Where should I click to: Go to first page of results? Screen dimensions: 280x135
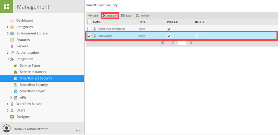162,43
